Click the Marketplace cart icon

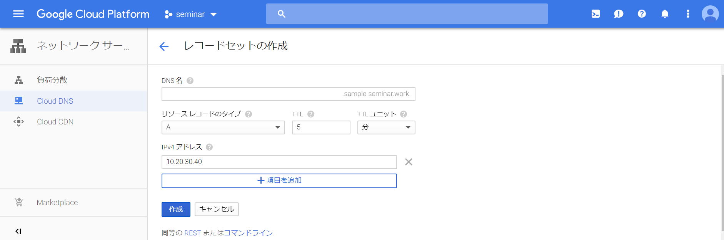point(18,202)
